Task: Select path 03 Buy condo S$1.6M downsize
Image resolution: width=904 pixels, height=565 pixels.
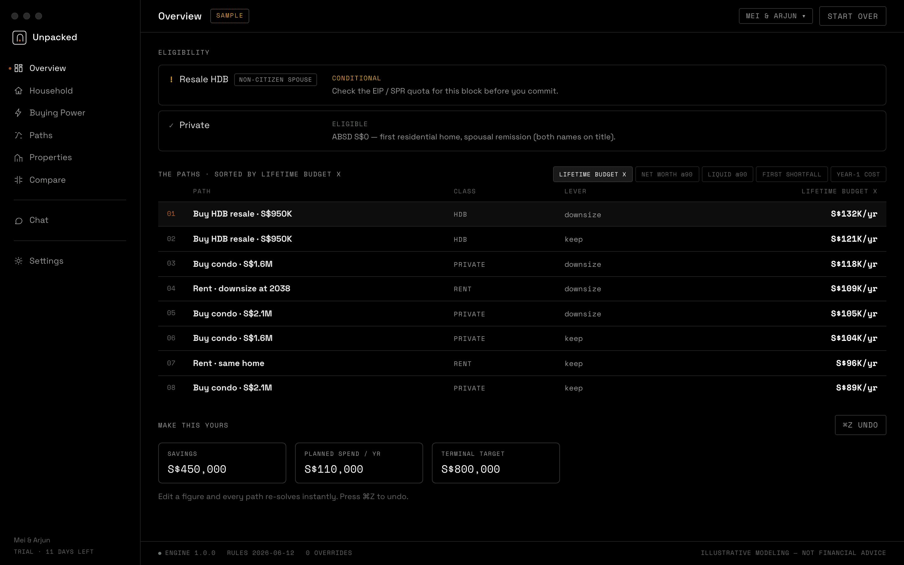Action: point(522,264)
